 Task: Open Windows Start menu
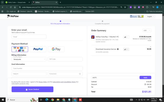click(x=3, y=100)
